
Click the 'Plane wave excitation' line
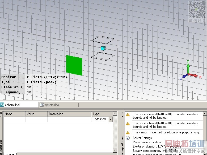(x=147, y=142)
